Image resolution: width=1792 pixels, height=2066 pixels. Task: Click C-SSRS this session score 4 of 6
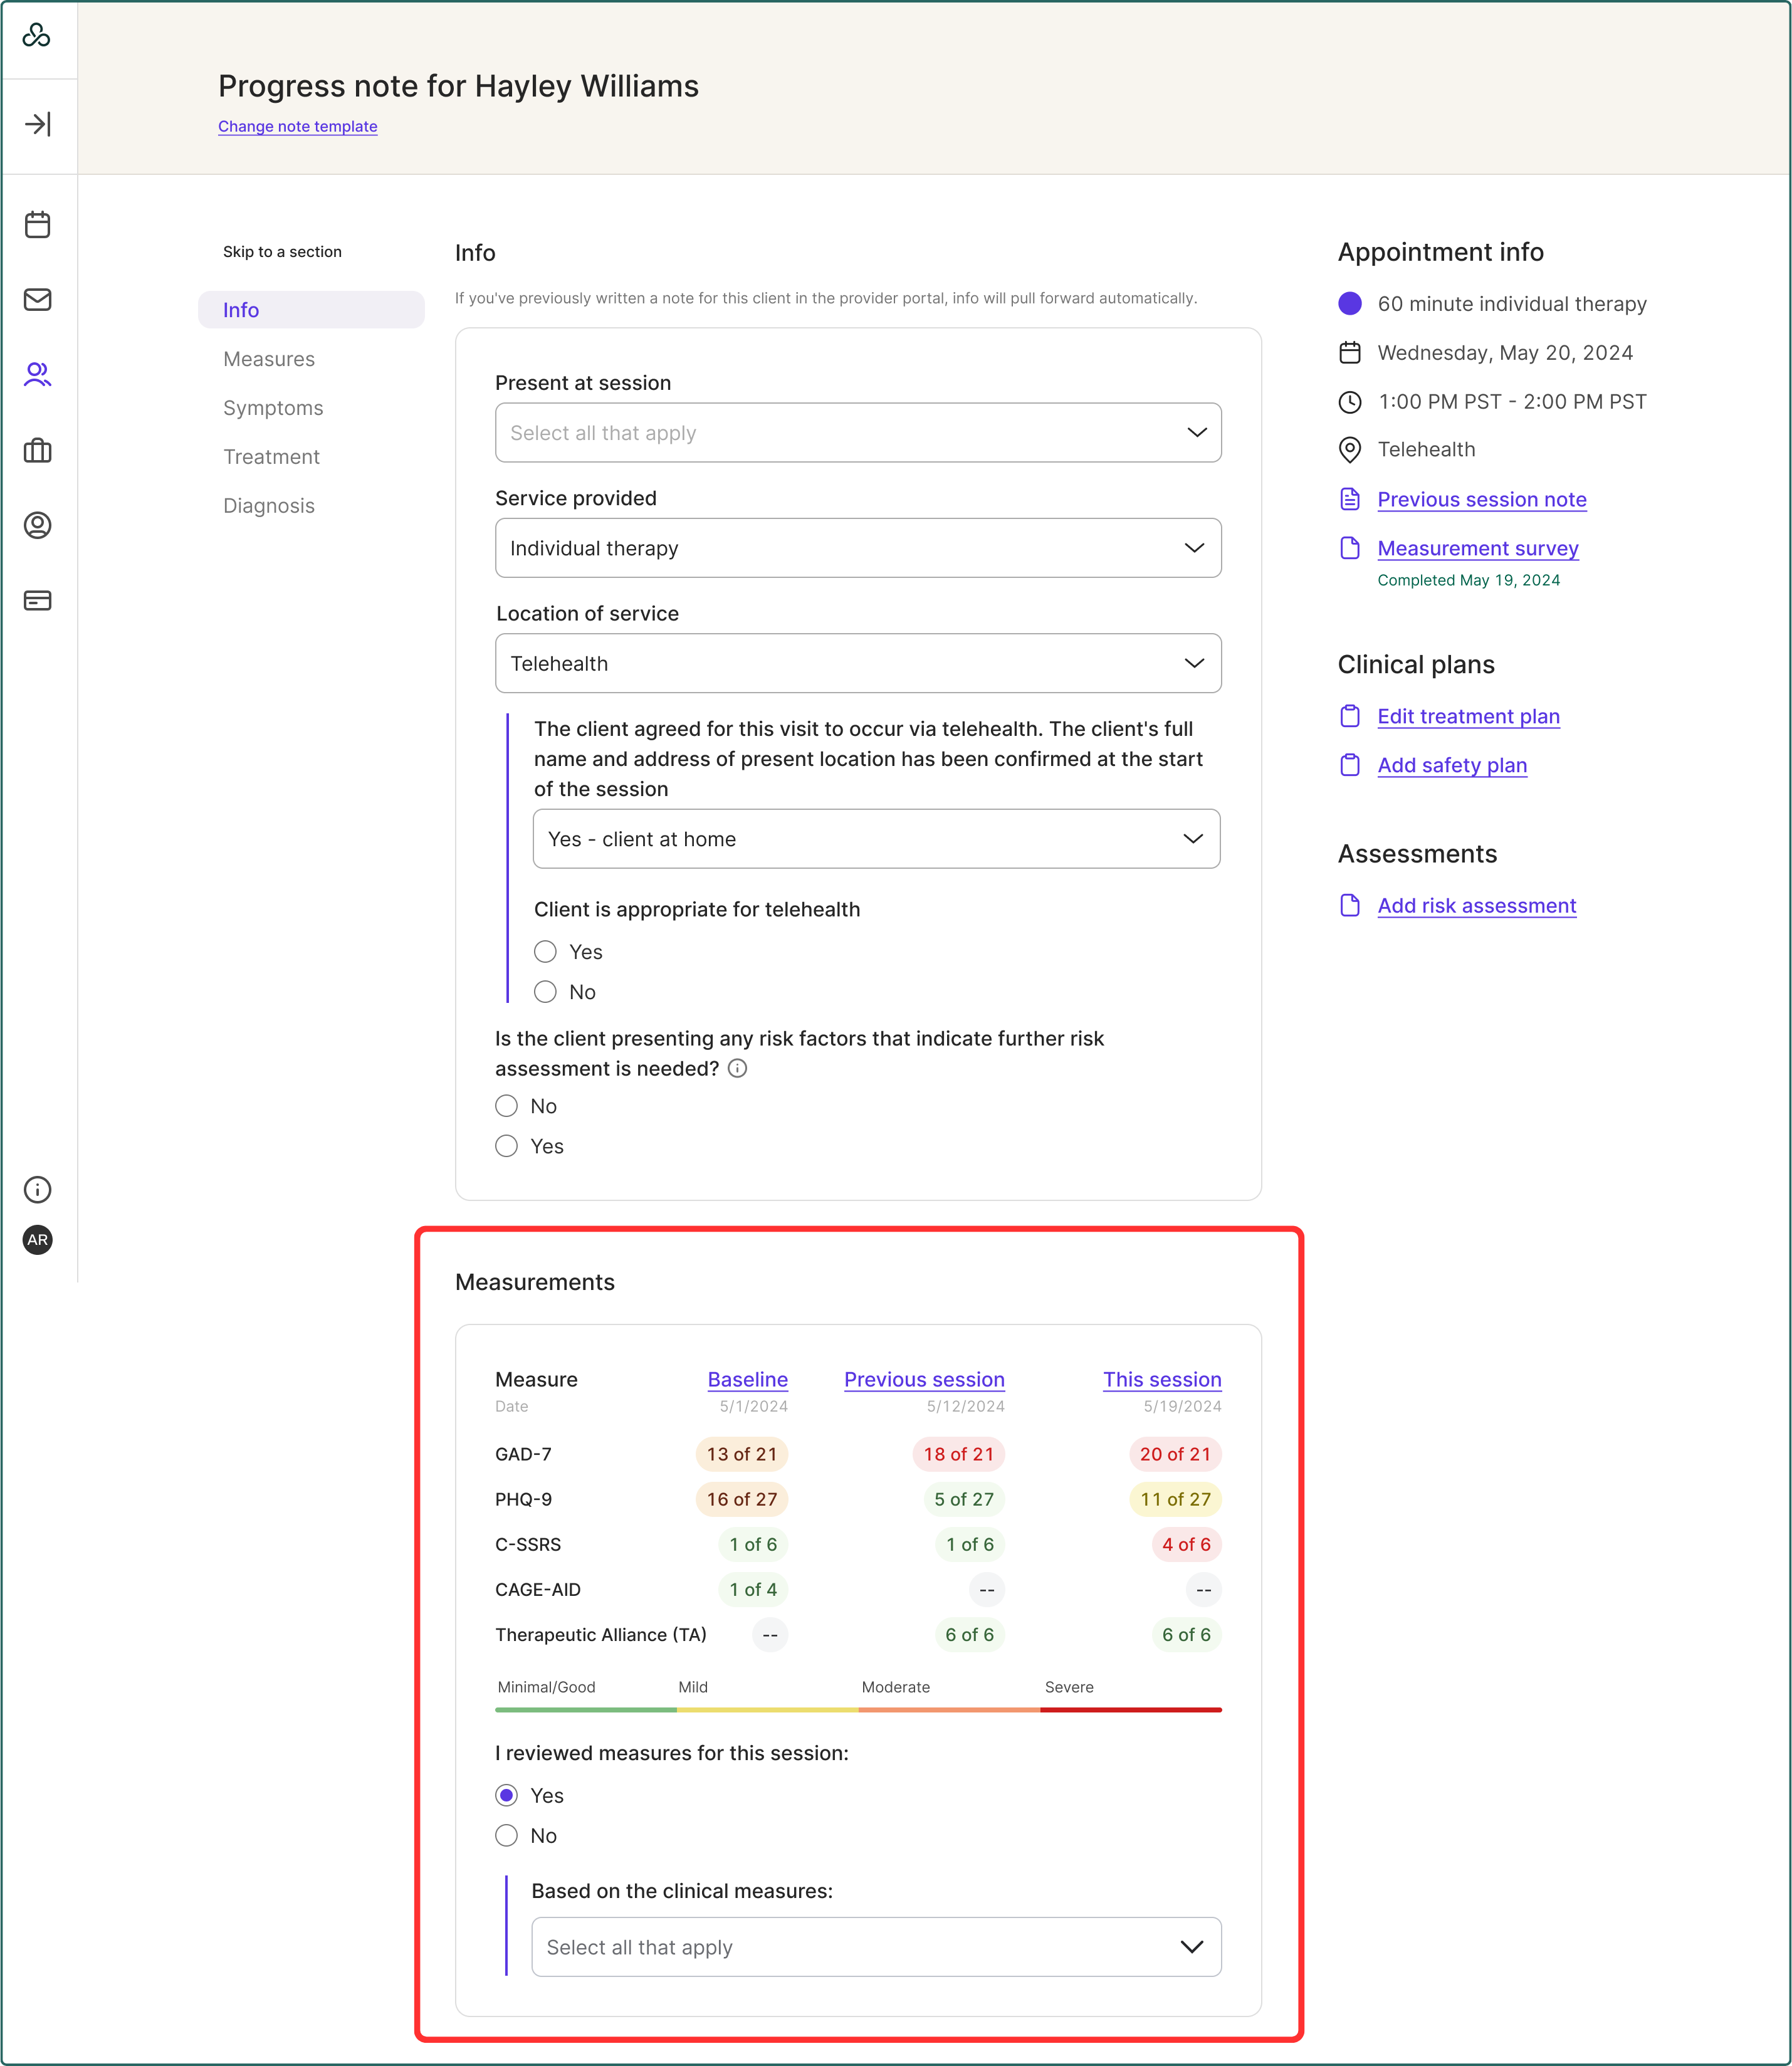coord(1186,1544)
